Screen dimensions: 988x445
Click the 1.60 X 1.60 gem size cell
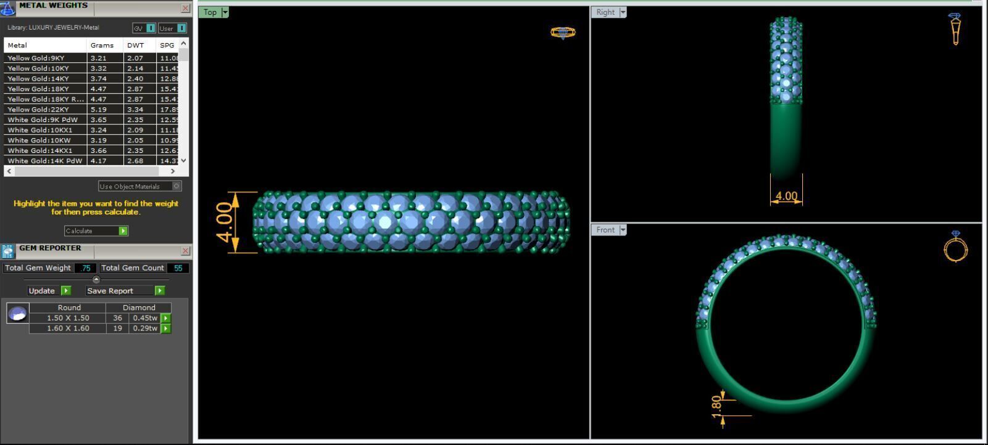point(68,329)
